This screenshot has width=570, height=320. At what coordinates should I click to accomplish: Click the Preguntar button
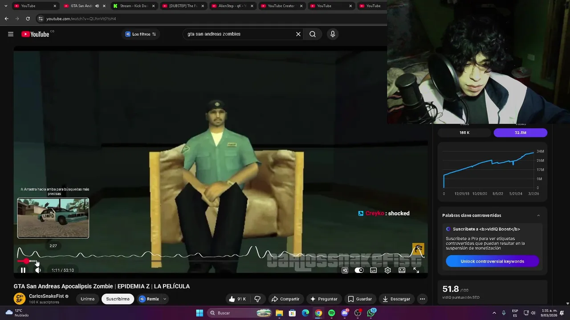[324, 299]
